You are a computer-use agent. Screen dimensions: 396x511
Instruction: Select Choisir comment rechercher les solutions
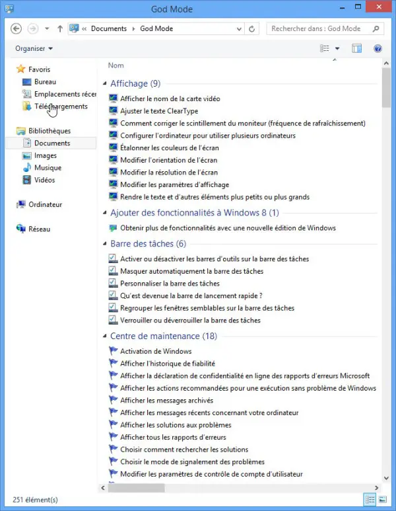(184, 450)
